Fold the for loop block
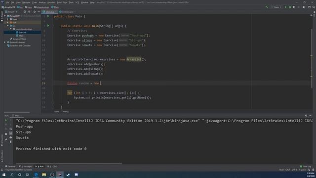This screenshot has width=316, height=178. [x=53, y=93]
